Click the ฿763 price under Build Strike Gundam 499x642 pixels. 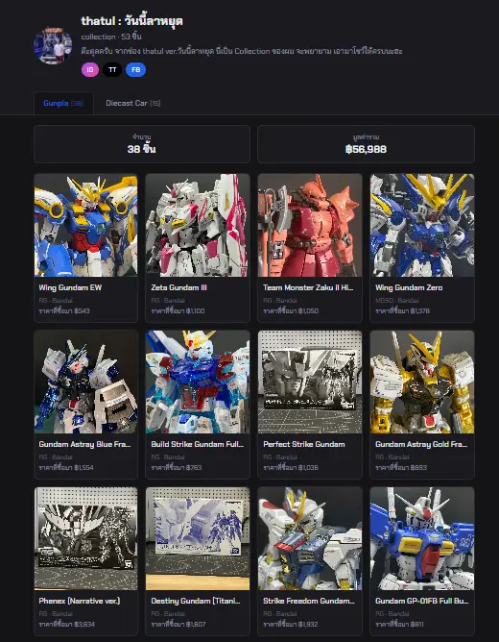click(194, 468)
